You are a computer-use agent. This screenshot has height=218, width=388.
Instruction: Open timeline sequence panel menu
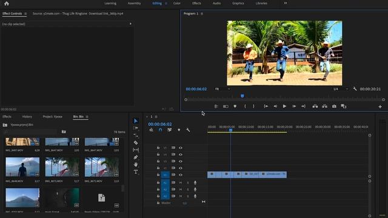click(156, 117)
